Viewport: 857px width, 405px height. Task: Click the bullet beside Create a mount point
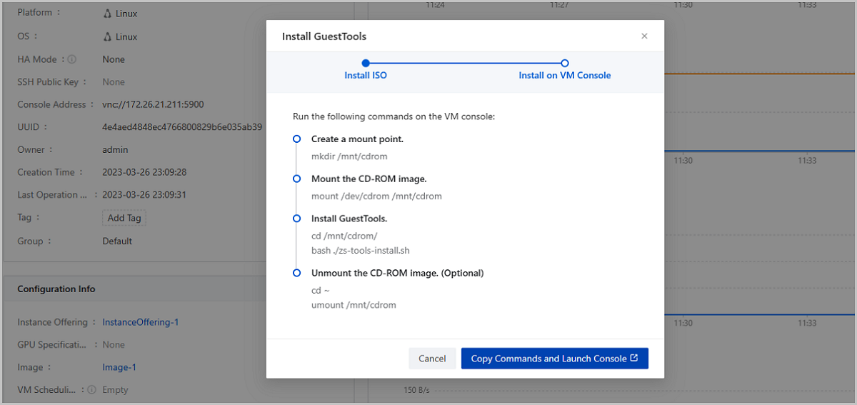click(x=296, y=139)
